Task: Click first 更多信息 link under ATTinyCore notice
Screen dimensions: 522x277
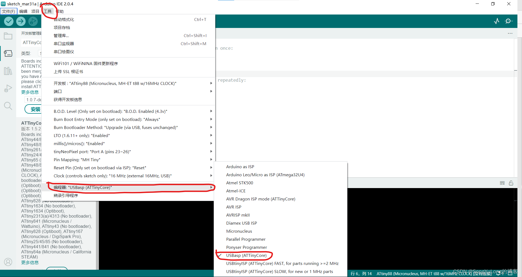Action: pyautogui.click(x=30, y=92)
